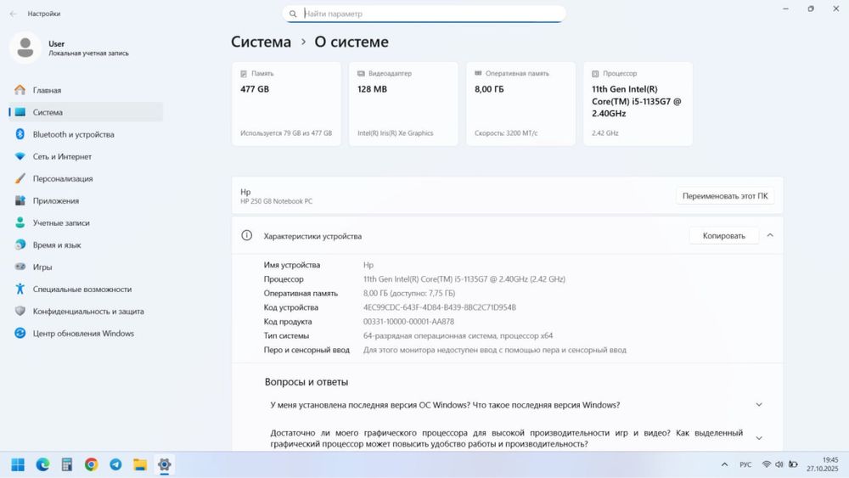
Task: Click 'HP 250 G8 Notebook PC' text
Action: (x=276, y=201)
